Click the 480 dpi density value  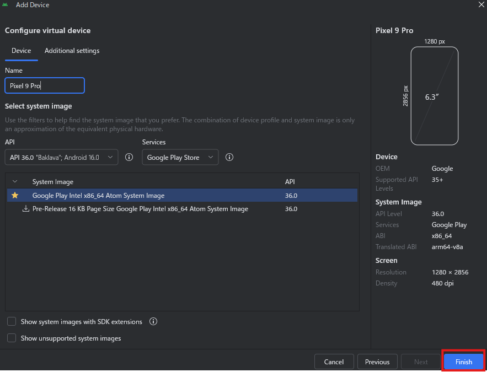(442, 283)
